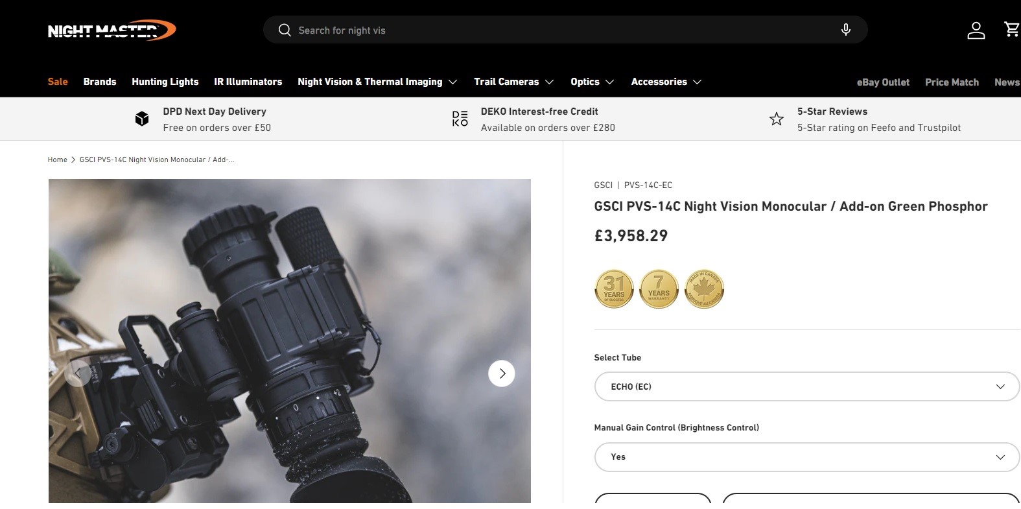Show previous product image with arrow
Screen dimensions: 1021x509
[x=78, y=373]
